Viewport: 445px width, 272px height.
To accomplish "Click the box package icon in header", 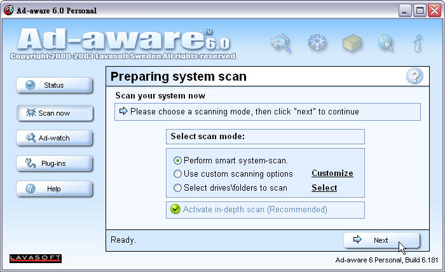I will tap(352, 43).
